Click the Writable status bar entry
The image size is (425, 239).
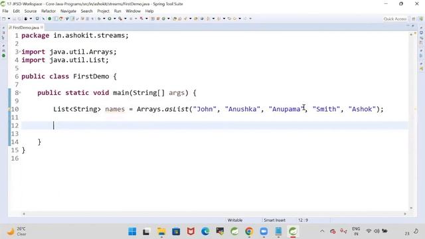tap(235, 220)
